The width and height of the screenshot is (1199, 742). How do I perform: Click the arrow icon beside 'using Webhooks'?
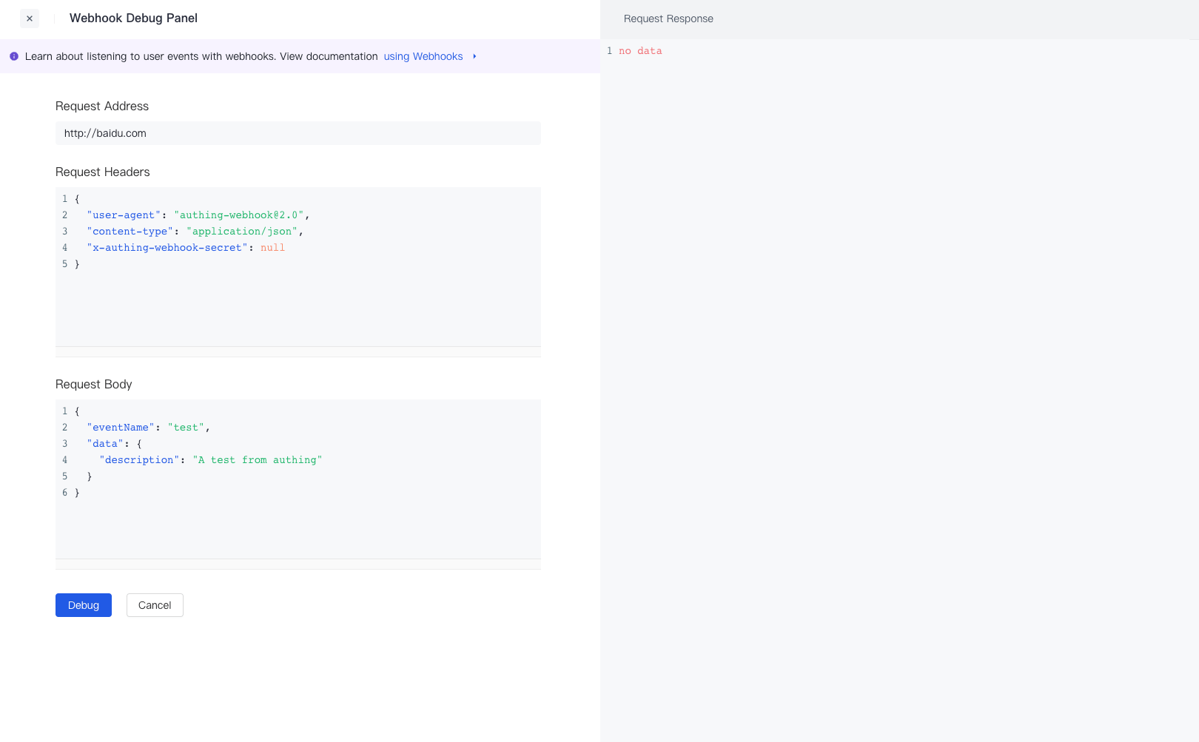click(474, 56)
